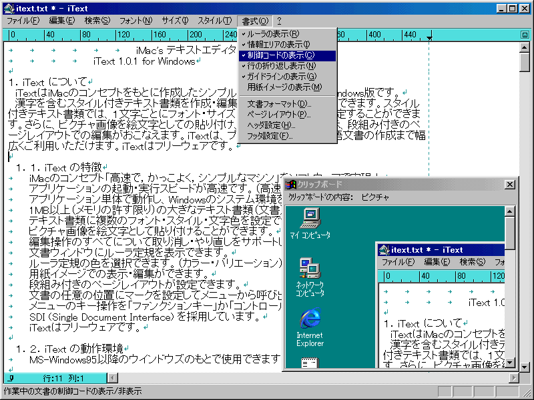Click the 行:11 列:1 position indicator

click(x=63, y=378)
